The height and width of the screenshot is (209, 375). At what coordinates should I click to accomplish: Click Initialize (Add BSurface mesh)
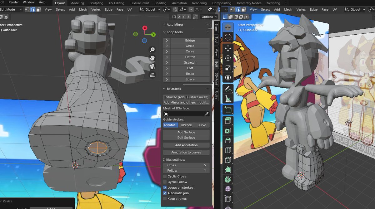186,97
